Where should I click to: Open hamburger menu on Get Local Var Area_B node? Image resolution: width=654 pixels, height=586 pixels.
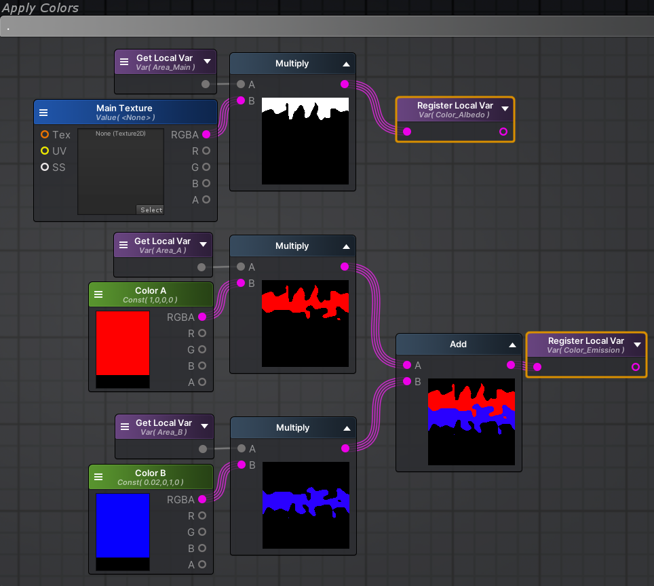pyautogui.click(x=125, y=427)
